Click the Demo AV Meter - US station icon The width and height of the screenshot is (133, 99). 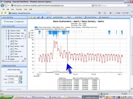(x=9, y=36)
